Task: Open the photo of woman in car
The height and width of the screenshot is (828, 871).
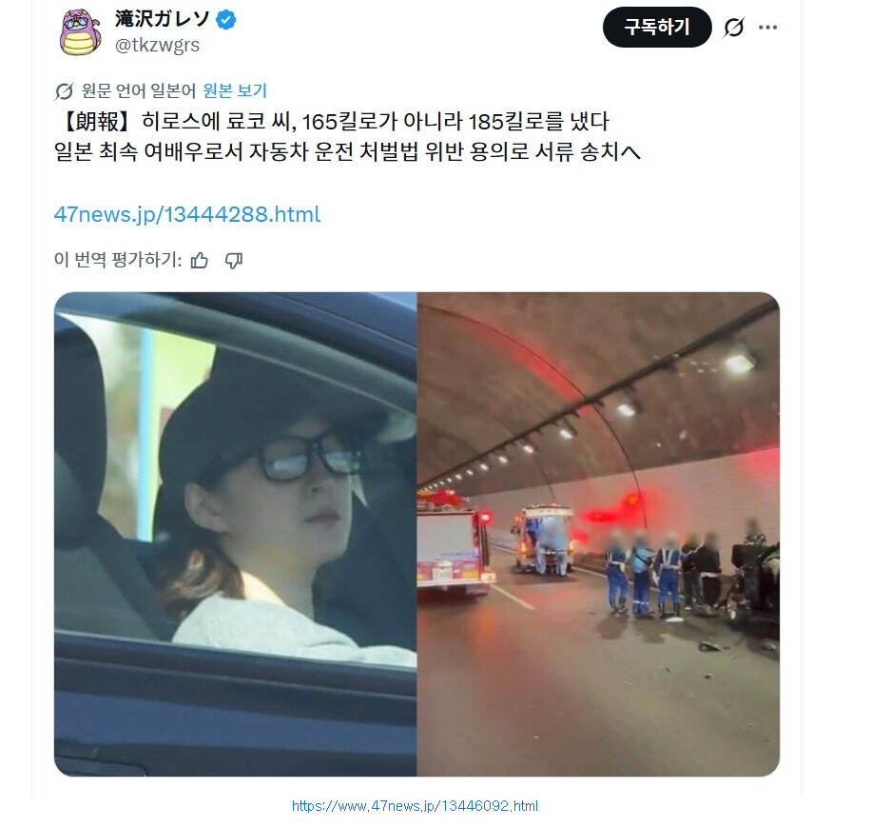Action: (x=236, y=534)
